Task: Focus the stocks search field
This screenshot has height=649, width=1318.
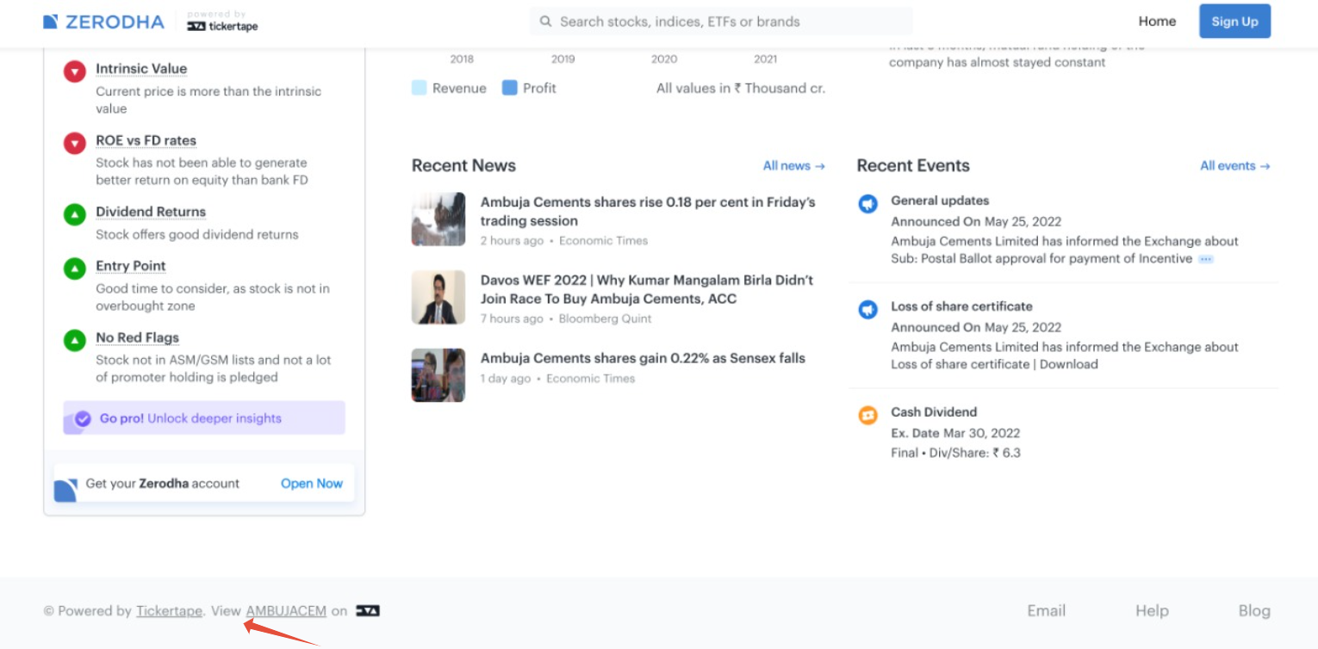Action: [x=721, y=22]
